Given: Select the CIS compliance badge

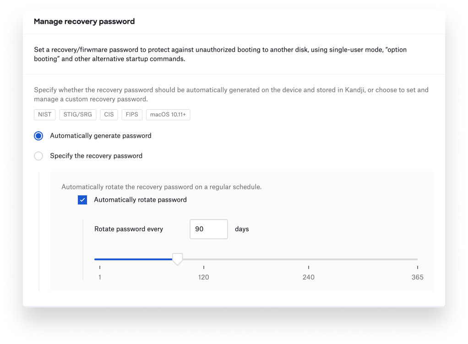Looking at the screenshot, I should pyautogui.click(x=109, y=115).
